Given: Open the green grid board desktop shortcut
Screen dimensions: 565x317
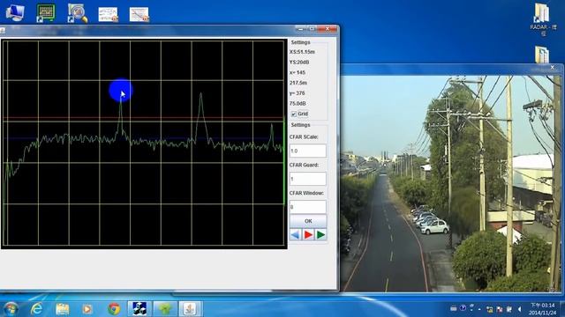Looking at the screenshot, I should click(x=46, y=13).
